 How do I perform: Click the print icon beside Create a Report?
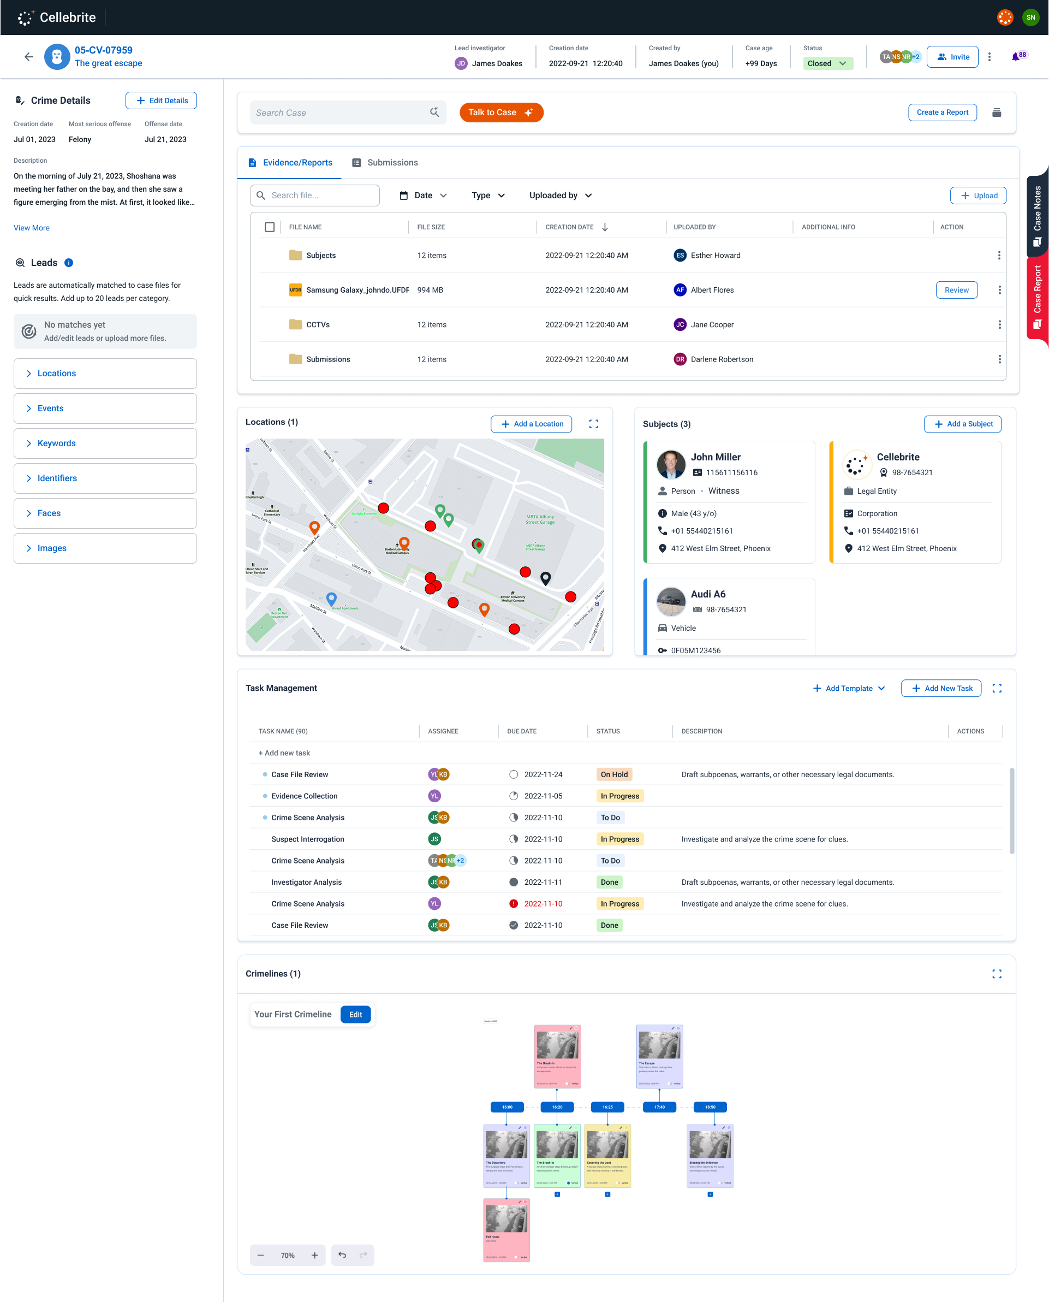click(x=997, y=113)
